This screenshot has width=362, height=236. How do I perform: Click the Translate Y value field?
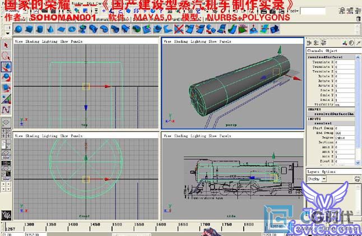(345, 67)
